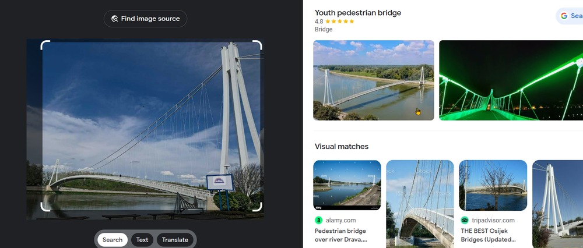Select the Search mode tab

pyautogui.click(x=113, y=240)
